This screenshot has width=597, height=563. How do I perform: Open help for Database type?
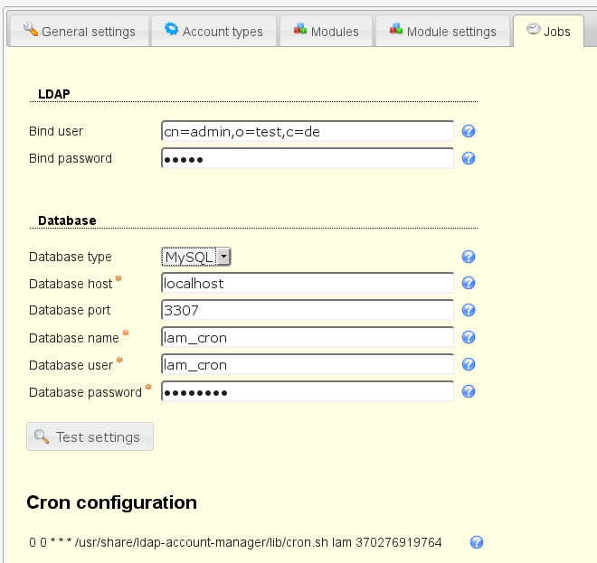click(x=469, y=257)
